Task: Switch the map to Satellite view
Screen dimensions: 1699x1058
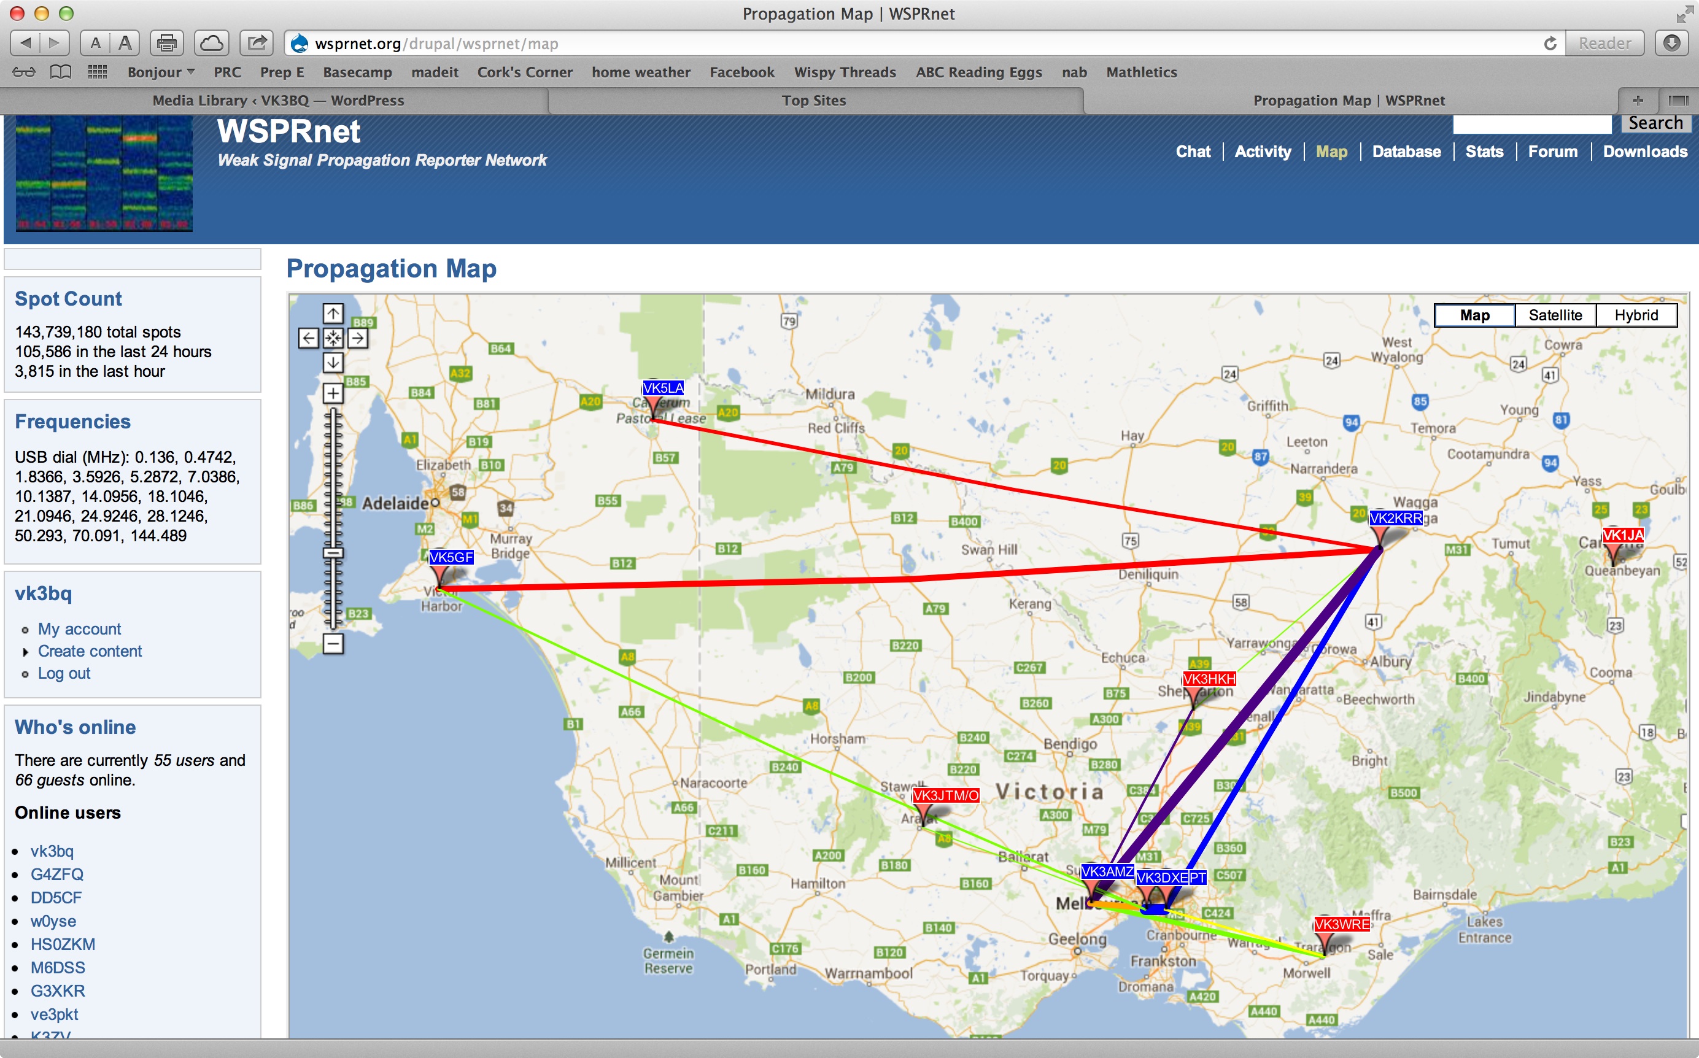Action: 1555,315
